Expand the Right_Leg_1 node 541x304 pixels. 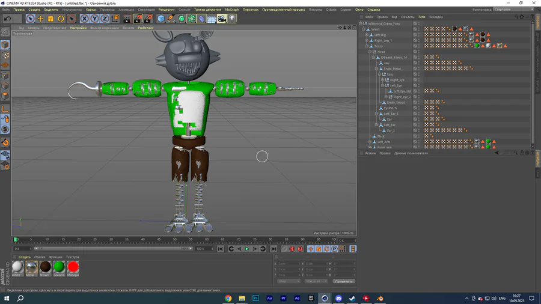(x=367, y=40)
